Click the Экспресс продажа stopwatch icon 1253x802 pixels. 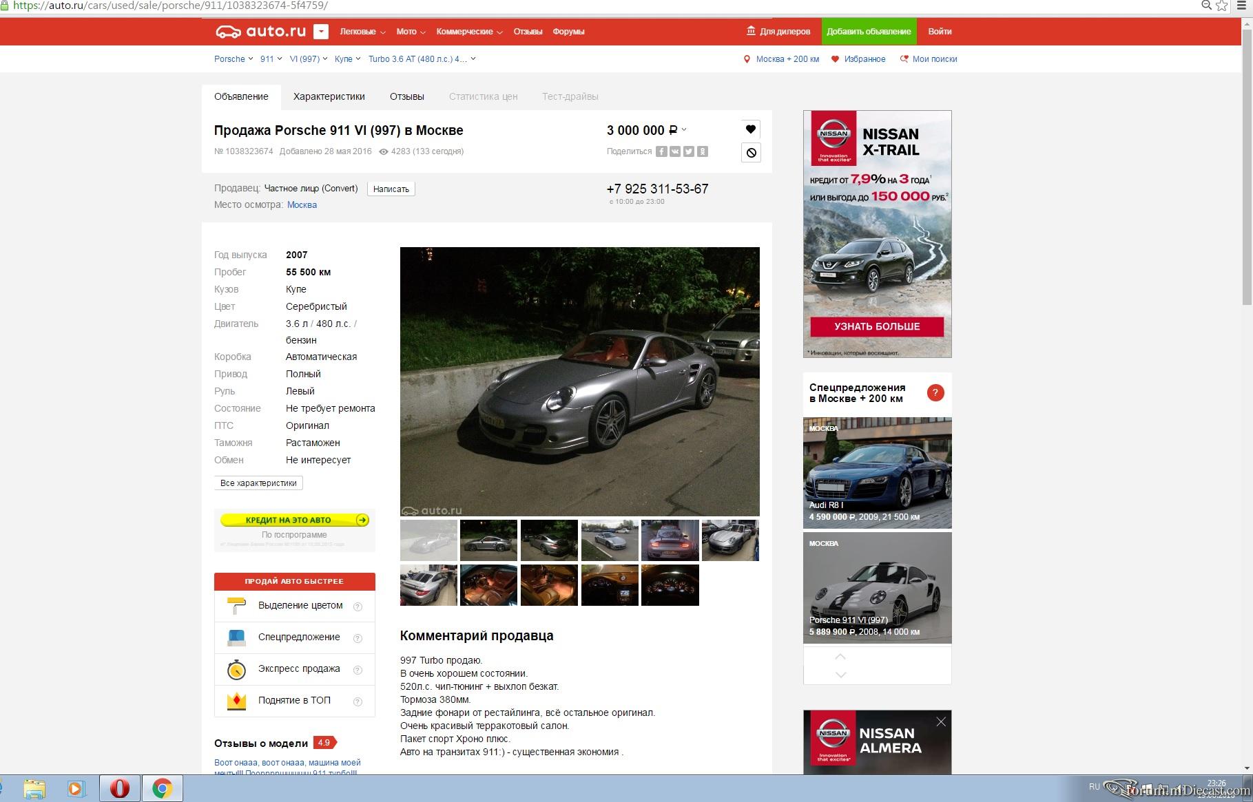coord(236,669)
